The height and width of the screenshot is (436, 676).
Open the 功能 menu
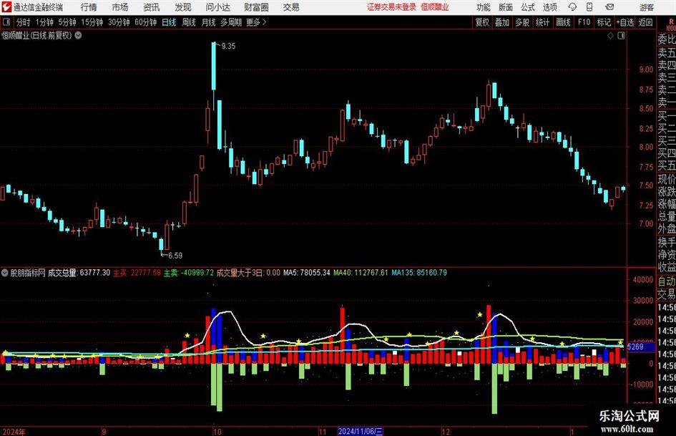pyautogui.click(x=484, y=7)
